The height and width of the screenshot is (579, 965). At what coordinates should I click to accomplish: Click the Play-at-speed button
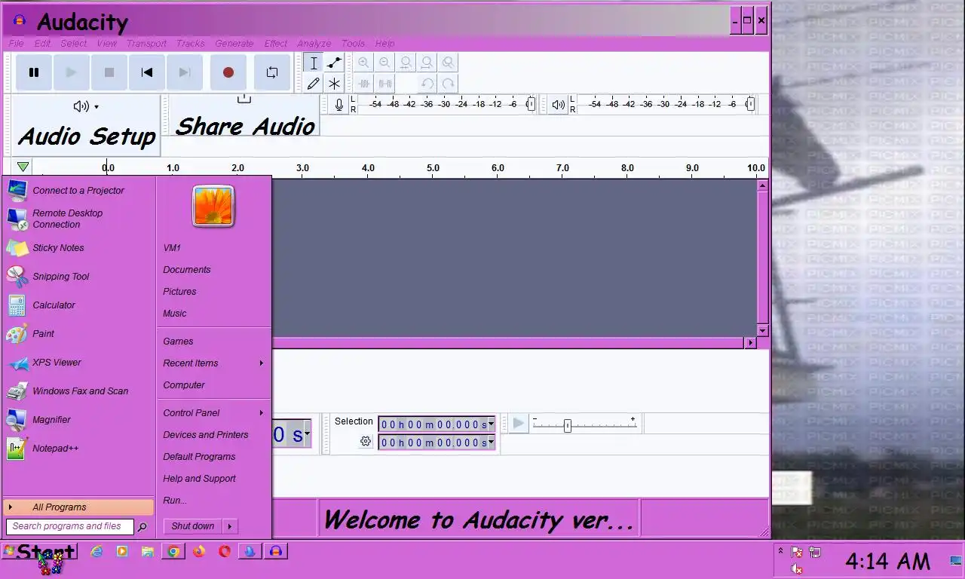tap(519, 424)
